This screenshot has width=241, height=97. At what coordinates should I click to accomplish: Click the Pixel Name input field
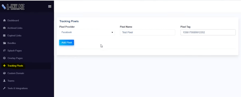pos(147,32)
